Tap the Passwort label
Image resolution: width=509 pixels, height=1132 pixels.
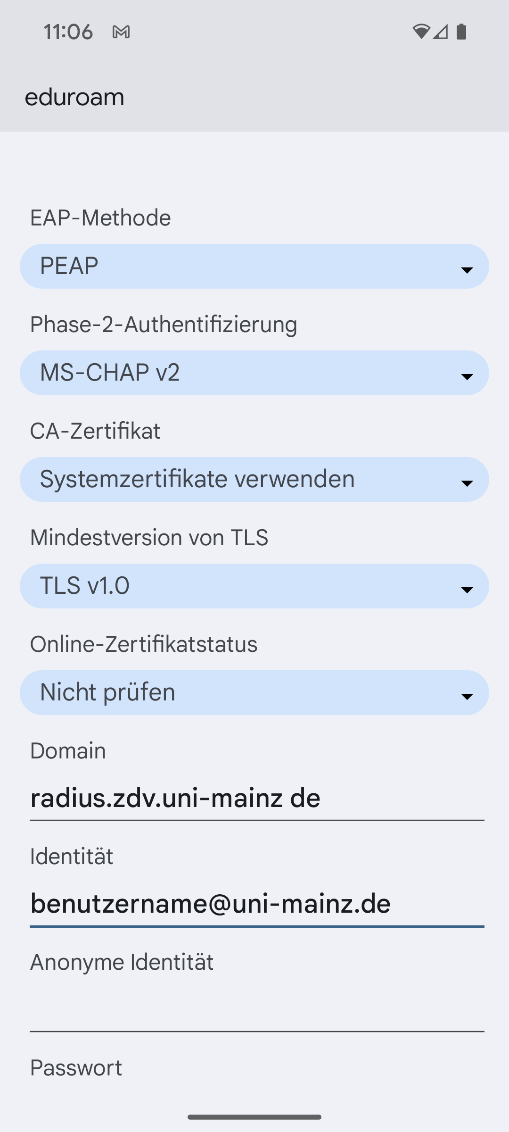pyautogui.click(x=76, y=1068)
